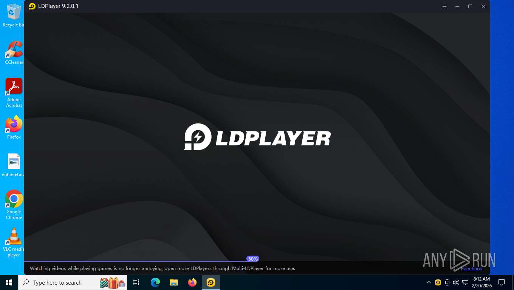The width and height of the screenshot is (514, 290).
Task: Select the entirereturn image file on desktop
Action: (14, 165)
